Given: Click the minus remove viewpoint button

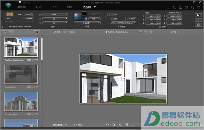Looking at the screenshot, I should 11,32.
